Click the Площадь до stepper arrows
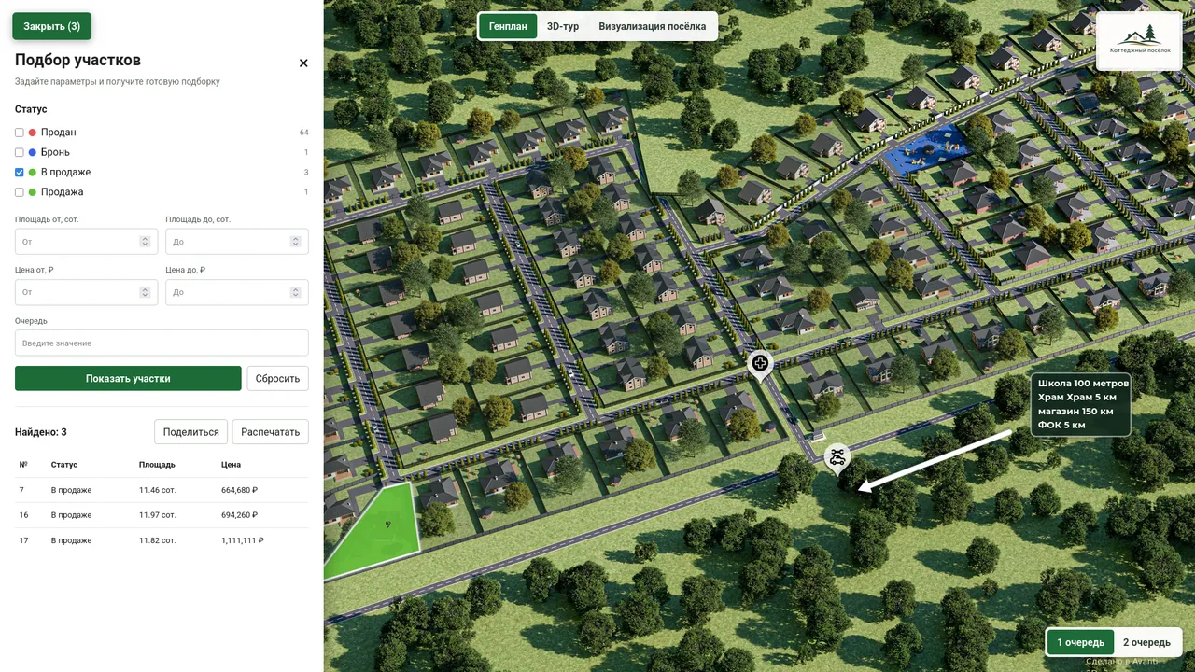The image size is (1195, 672). (296, 242)
